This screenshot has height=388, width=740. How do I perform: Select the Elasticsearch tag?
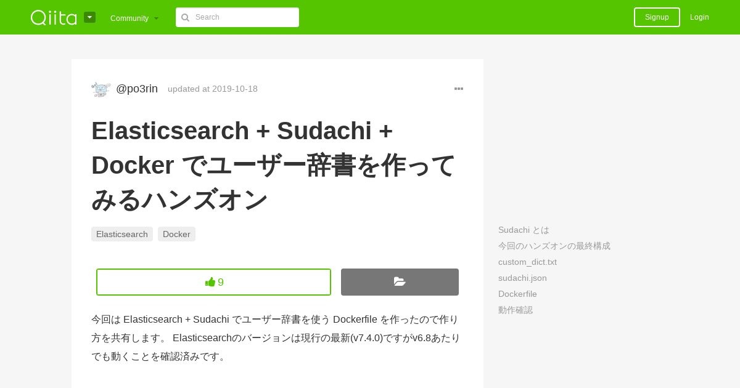coord(122,234)
